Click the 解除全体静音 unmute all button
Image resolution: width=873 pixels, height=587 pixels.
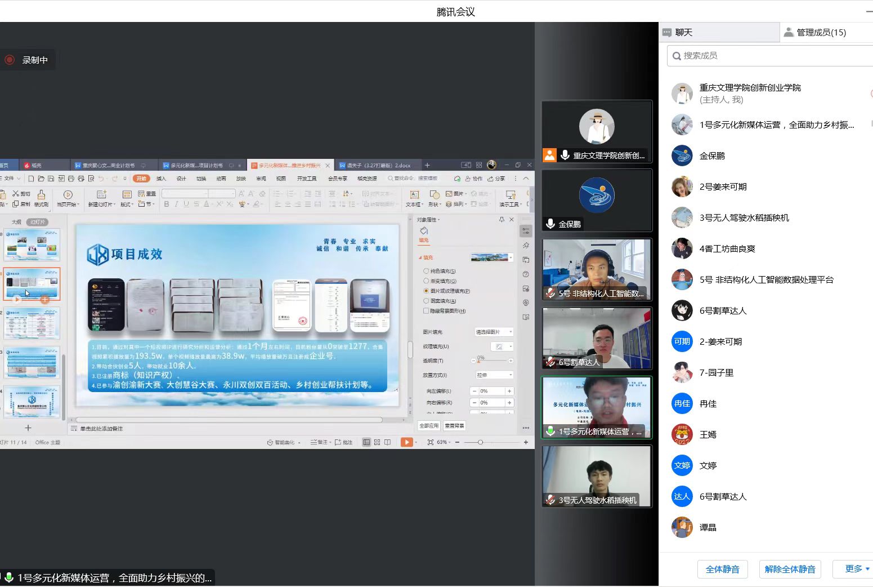coord(790,569)
